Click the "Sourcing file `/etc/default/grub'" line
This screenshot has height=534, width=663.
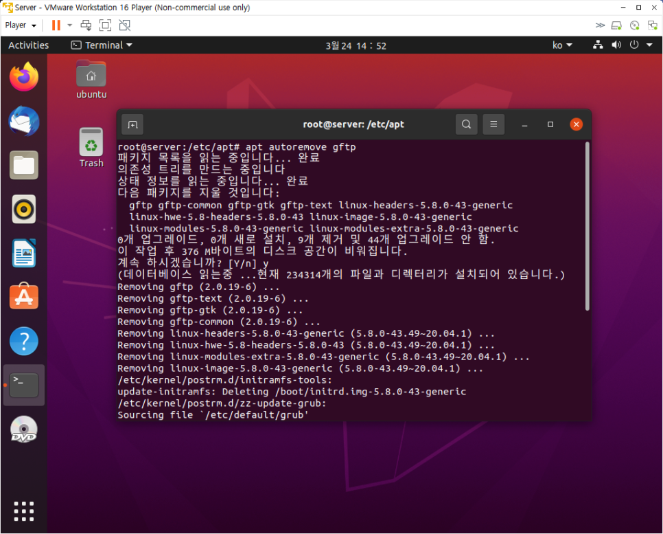pos(213,415)
